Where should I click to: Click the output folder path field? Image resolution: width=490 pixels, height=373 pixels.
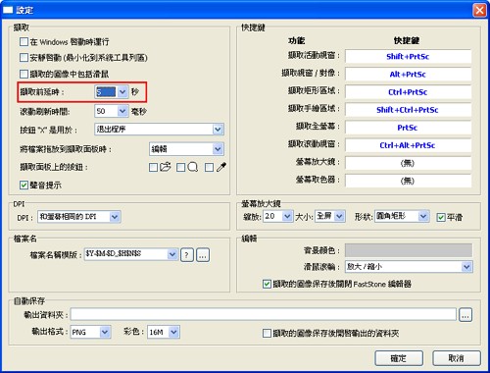coord(264,315)
